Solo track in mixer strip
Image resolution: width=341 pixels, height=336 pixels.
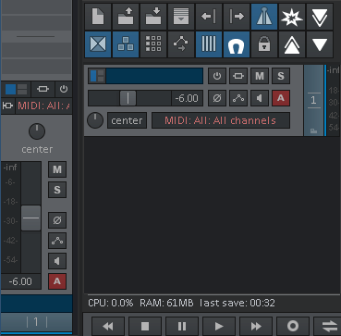pyautogui.click(x=57, y=190)
